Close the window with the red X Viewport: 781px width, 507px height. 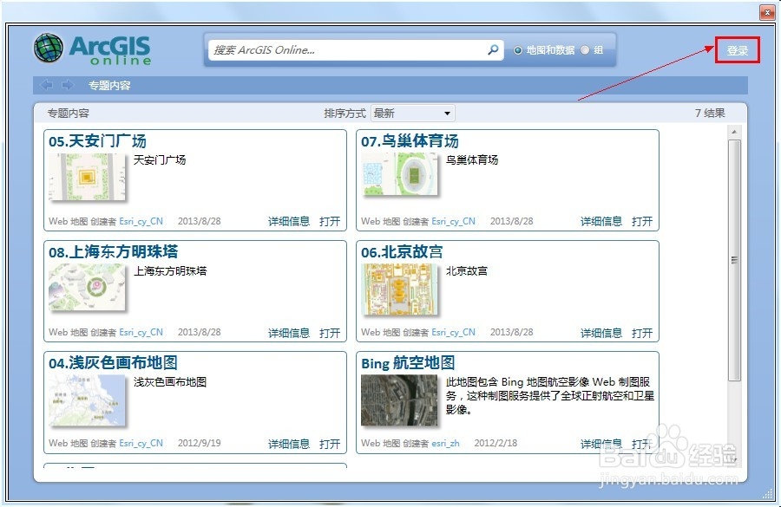(767, 12)
